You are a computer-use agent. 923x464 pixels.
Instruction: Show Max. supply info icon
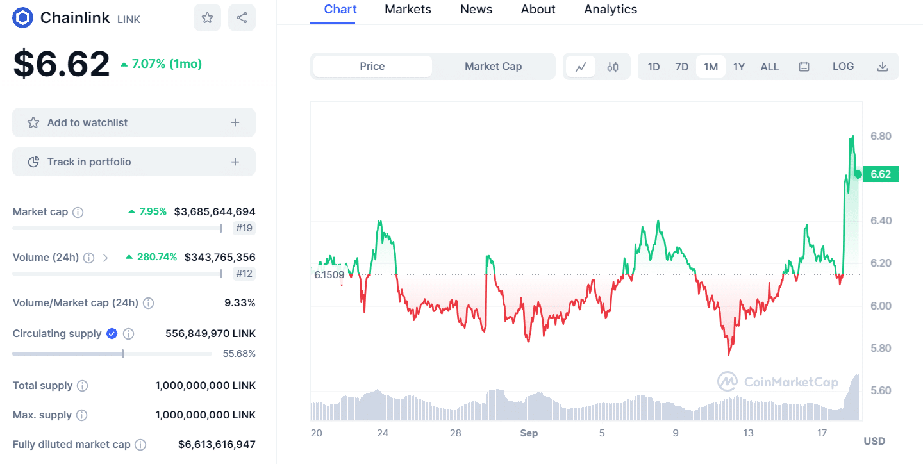point(81,415)
